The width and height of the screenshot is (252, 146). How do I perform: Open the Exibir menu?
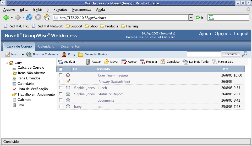coord(38,10)
